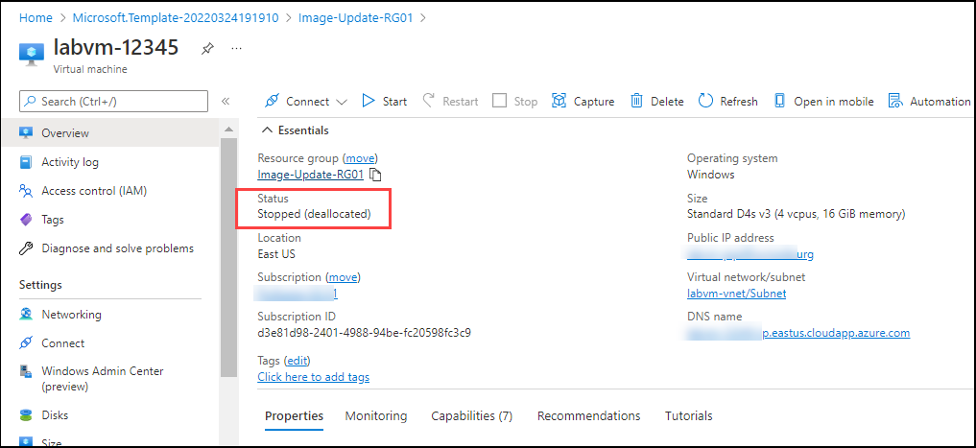Open the ellipsis more options menu
Viewport: 976px width, 448px height.
(236, 48)
